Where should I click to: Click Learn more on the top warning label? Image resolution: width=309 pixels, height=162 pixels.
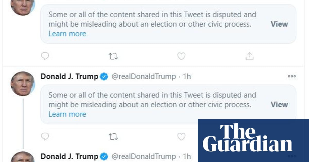[x=67, y=34]
